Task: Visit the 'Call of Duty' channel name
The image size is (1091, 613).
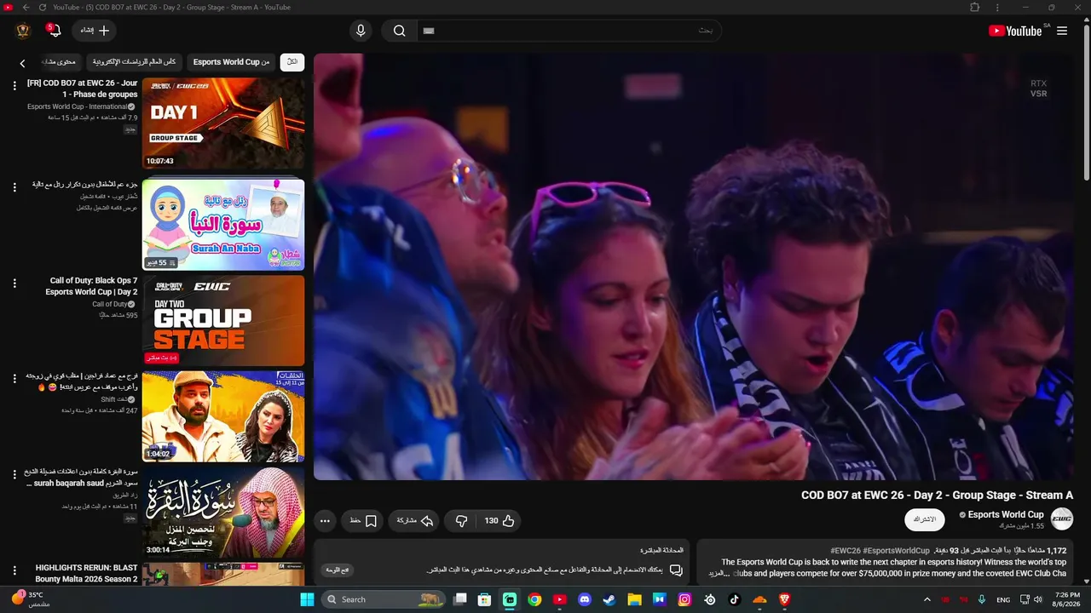Action: click(x=110, y=304)
